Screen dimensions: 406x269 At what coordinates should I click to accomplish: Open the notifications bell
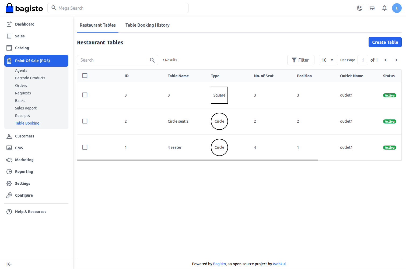click(384, 8)
